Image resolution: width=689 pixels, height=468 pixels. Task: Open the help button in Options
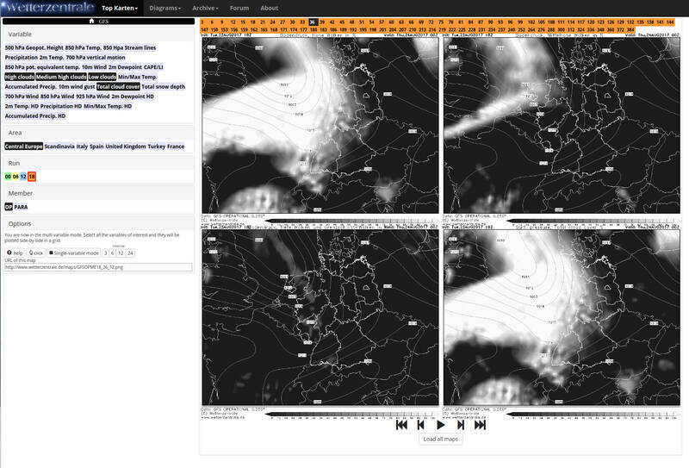16,253
